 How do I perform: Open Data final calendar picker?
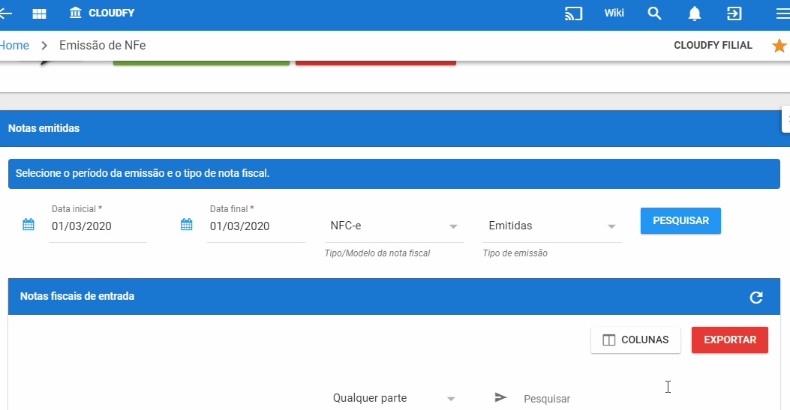click(186, 224)
